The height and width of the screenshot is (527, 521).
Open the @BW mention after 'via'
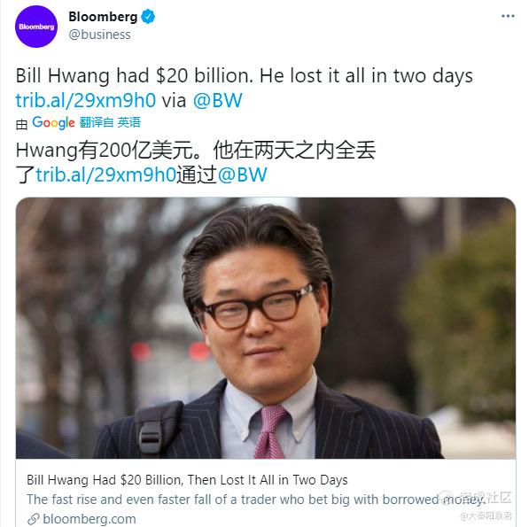coord(217,100)
